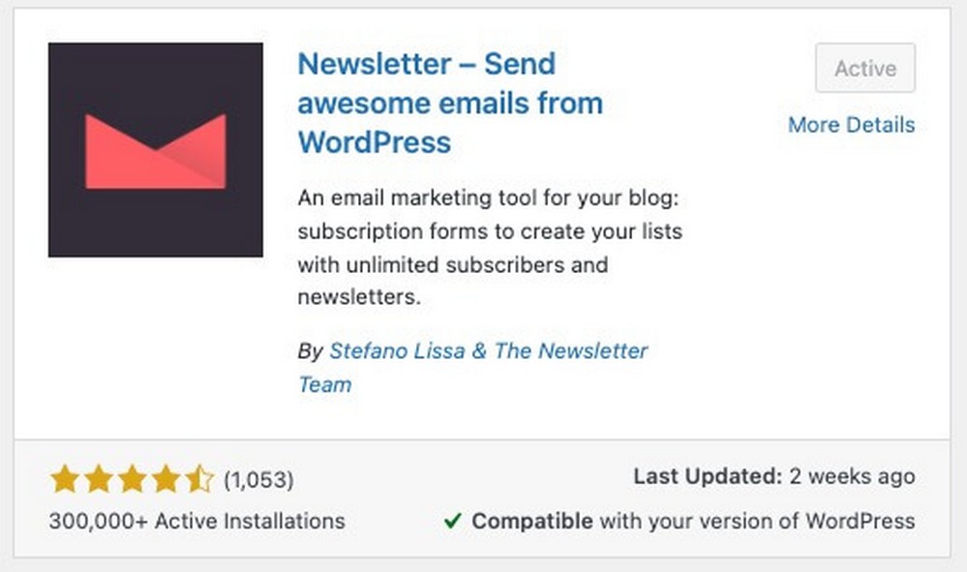Image resolution: width=967 pixels, height=572 pixels.
Task: Open the More Details link
Action: click(x=851, y=125)
